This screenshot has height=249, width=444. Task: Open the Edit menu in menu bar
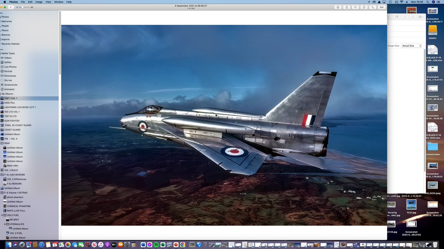point(30,2)
